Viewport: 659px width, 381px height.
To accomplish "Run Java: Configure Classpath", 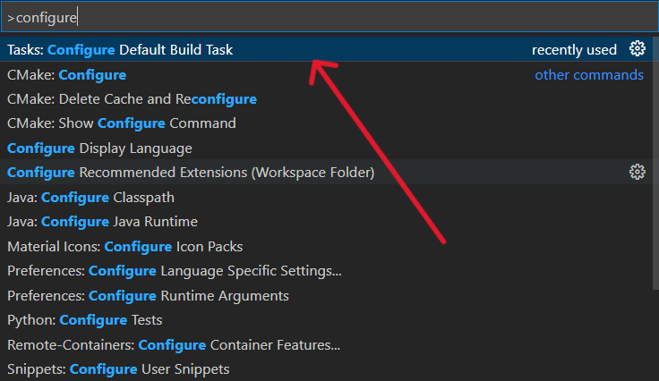I will pyautogui.click(x=90, y=197).
